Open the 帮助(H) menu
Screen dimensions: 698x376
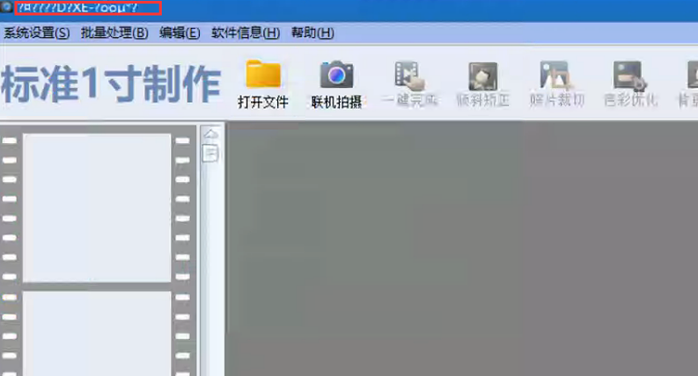click(x=312, y=33)
